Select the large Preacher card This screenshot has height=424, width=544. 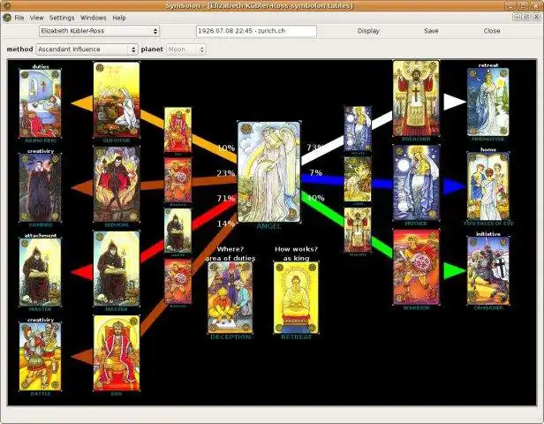[416, 99]
